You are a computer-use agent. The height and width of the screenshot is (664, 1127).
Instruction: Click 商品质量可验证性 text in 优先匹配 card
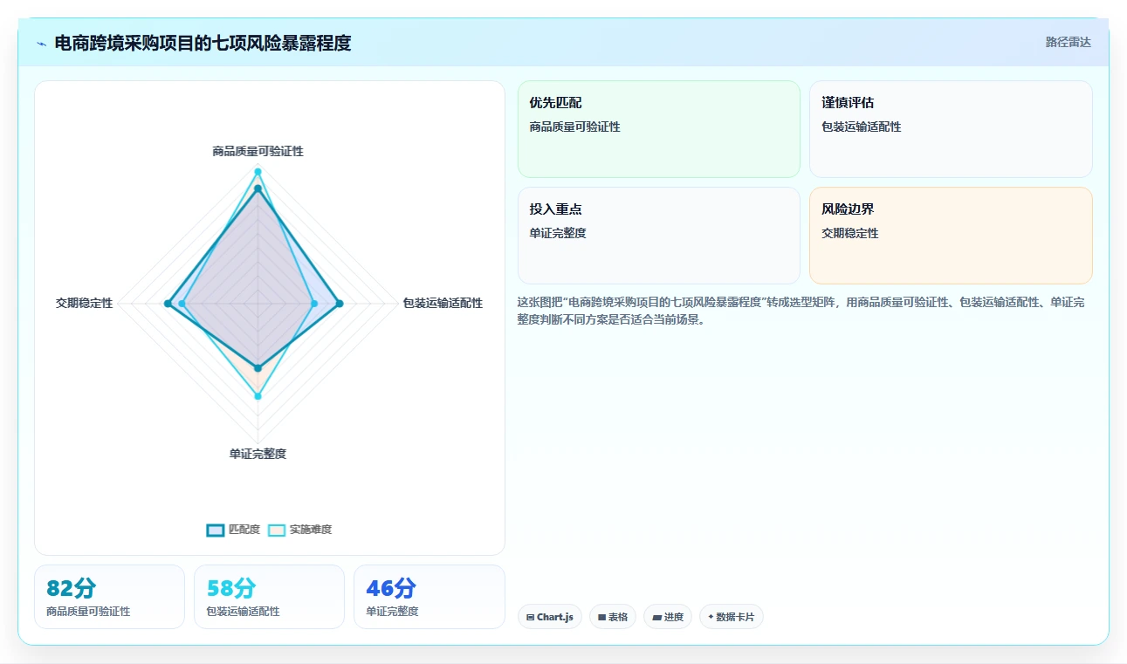pos(574,127)
